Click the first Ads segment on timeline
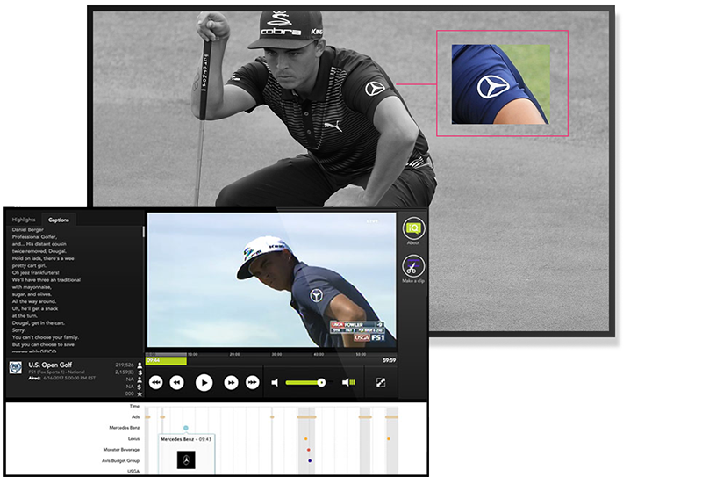This screenshot has height=477, width=702. pyautogui.click(x=147, y=417)
